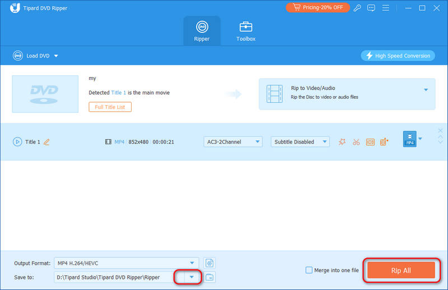Open the Full Title List
Viewport: 448px width, 290px height.
tap(110, 107)
